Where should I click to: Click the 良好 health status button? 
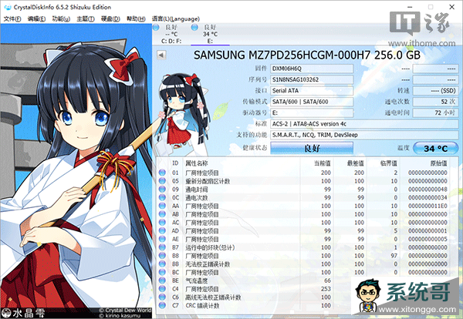pyautogui.click(x=312, y=148)
